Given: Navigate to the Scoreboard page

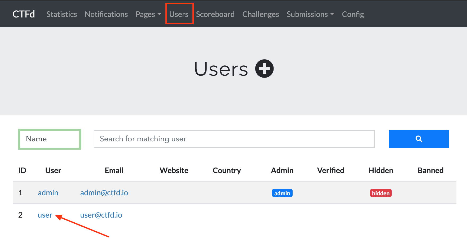Looking at the screenshot, I should click(215, 14).
